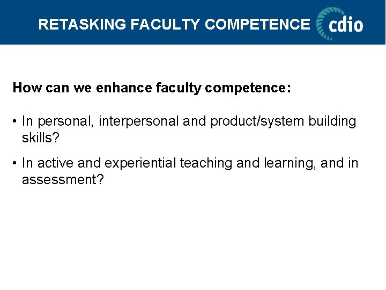Click the word 'assessment?' in second bullet
Image resolution: width=386 pixels, height=290 pixels.
click(x=63, y=179)
